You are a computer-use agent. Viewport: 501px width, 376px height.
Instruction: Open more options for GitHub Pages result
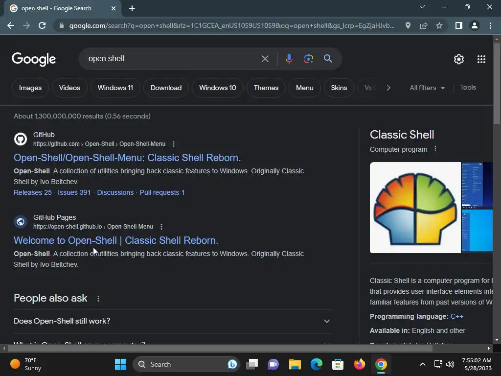click(x=161, y=227)
